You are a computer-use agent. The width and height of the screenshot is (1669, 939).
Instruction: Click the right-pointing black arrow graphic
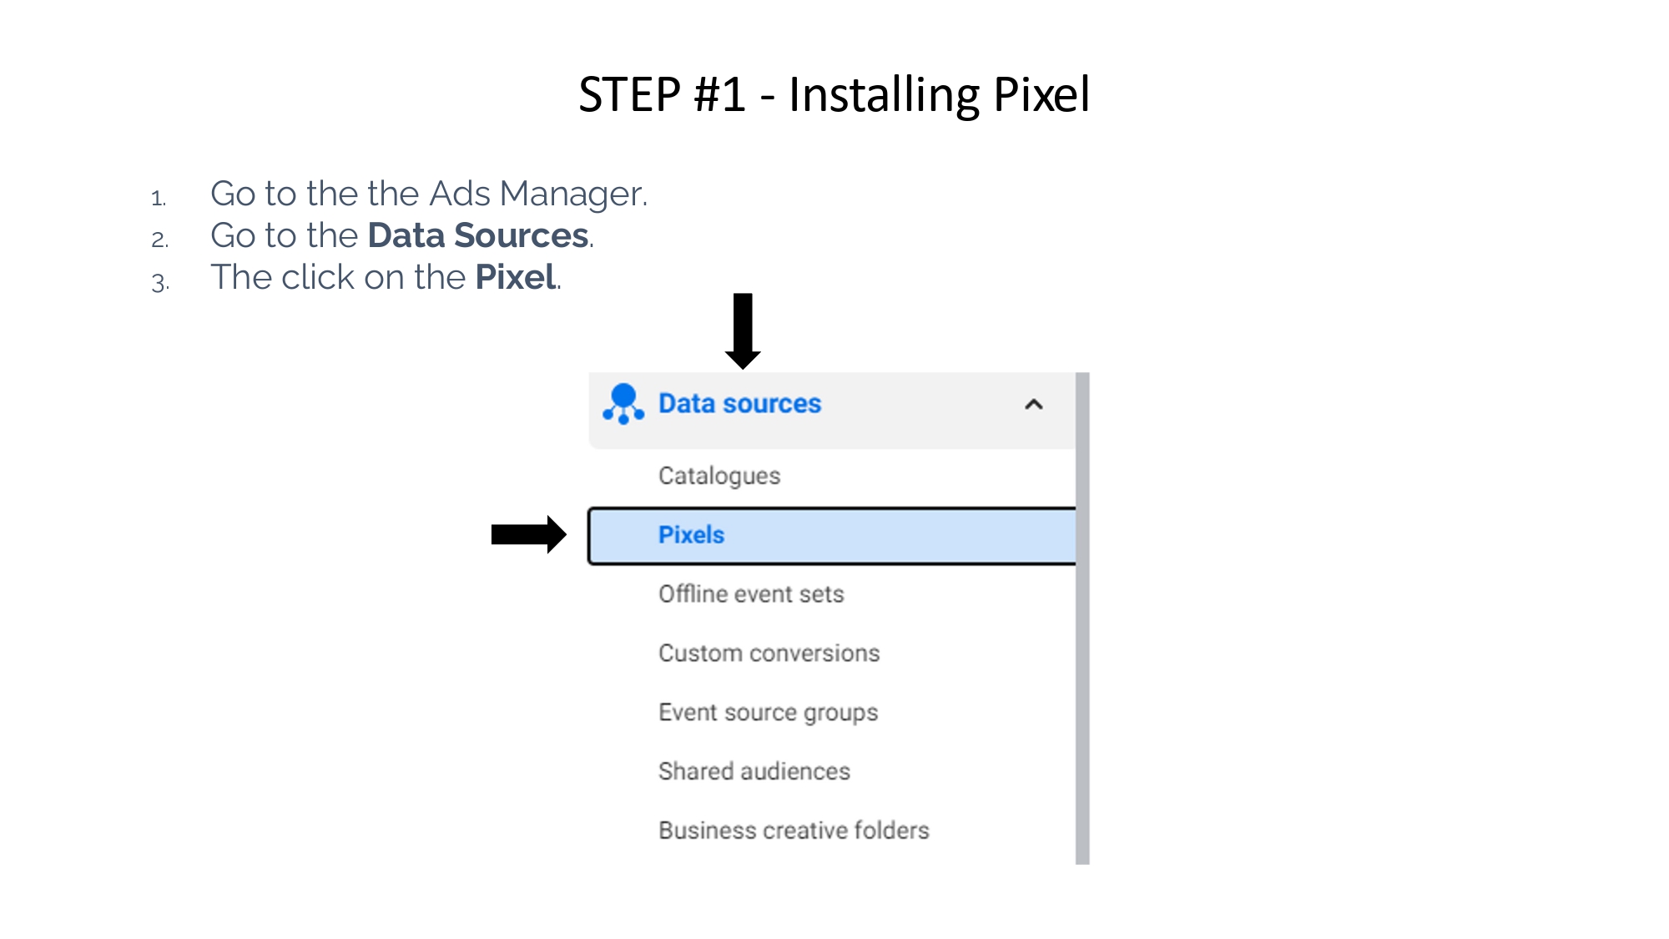pyautogui.click(x=529, y=534)
